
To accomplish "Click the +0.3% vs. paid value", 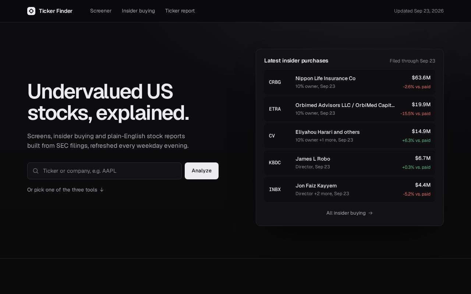I will pos(416,167).
